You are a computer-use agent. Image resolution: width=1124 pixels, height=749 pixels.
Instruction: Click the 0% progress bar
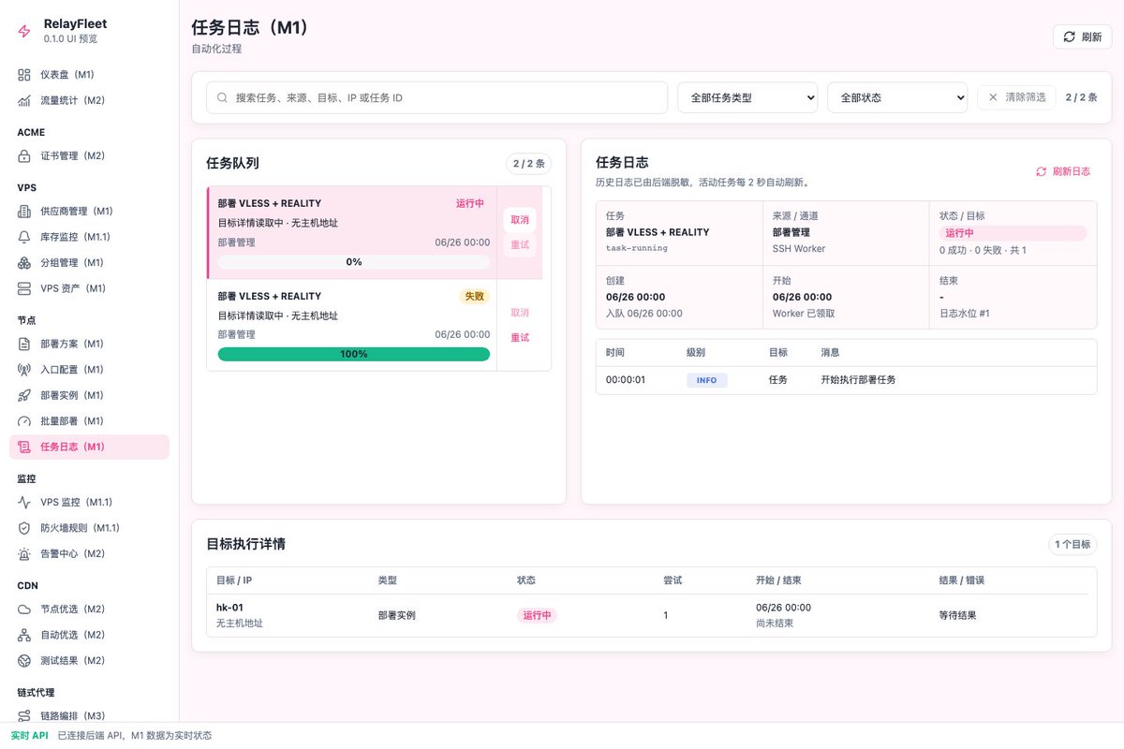point(354,262)
